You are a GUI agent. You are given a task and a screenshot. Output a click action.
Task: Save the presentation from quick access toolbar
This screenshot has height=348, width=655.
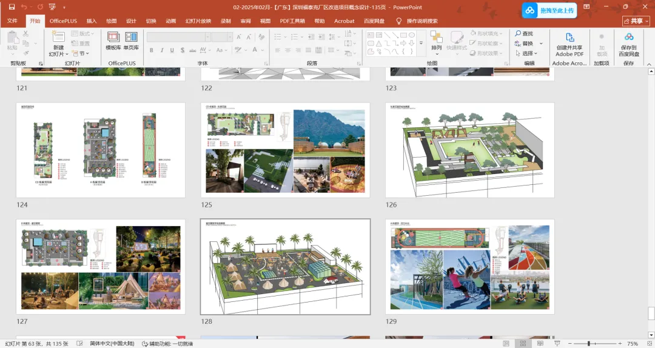coord(12,7)
